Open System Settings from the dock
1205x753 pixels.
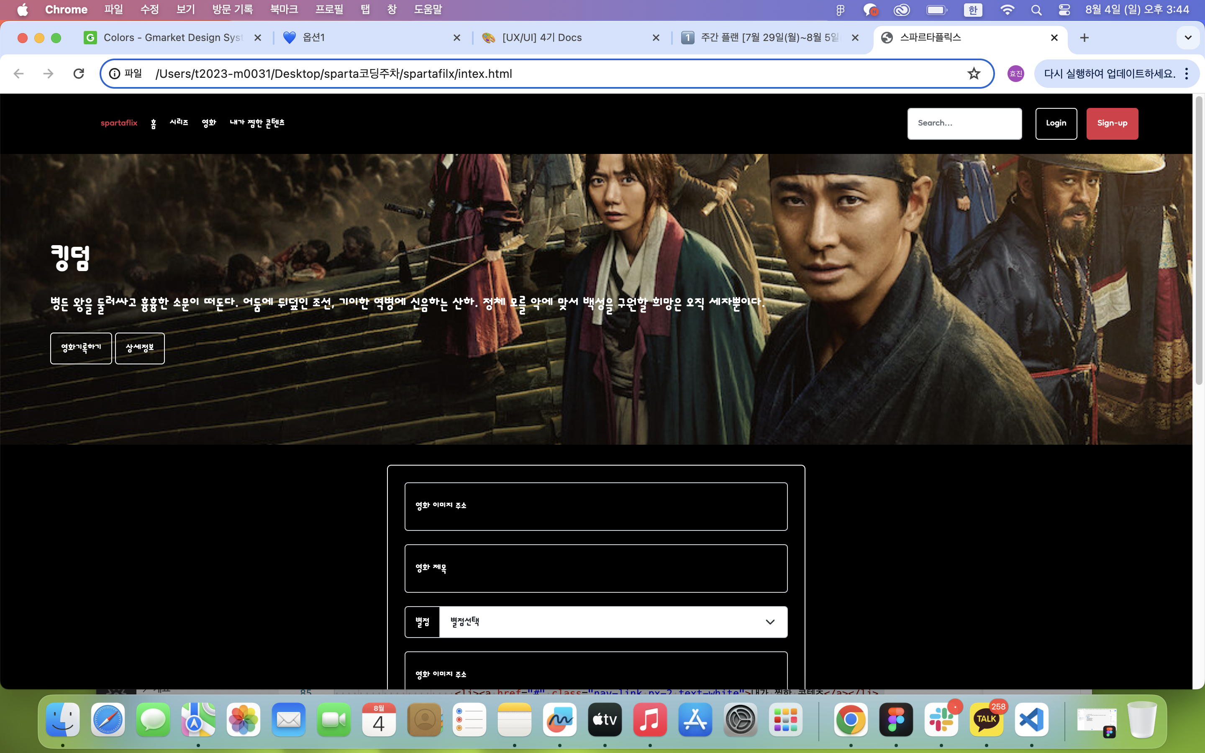pos(741,720)
